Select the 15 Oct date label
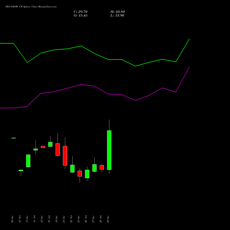This screenshot has height=230, width=230. 42,219
